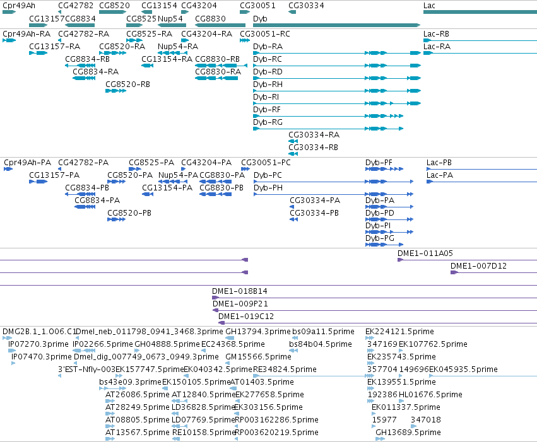Select the Dyb-PG protein label
This screenshot has height=442, width=537.
pyautogui.click(x=380, y=238)
